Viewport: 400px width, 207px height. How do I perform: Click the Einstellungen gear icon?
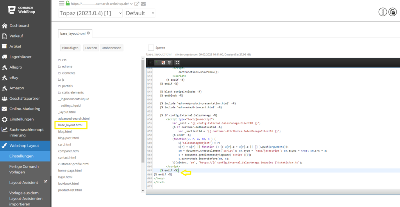(x=4, y=119)
